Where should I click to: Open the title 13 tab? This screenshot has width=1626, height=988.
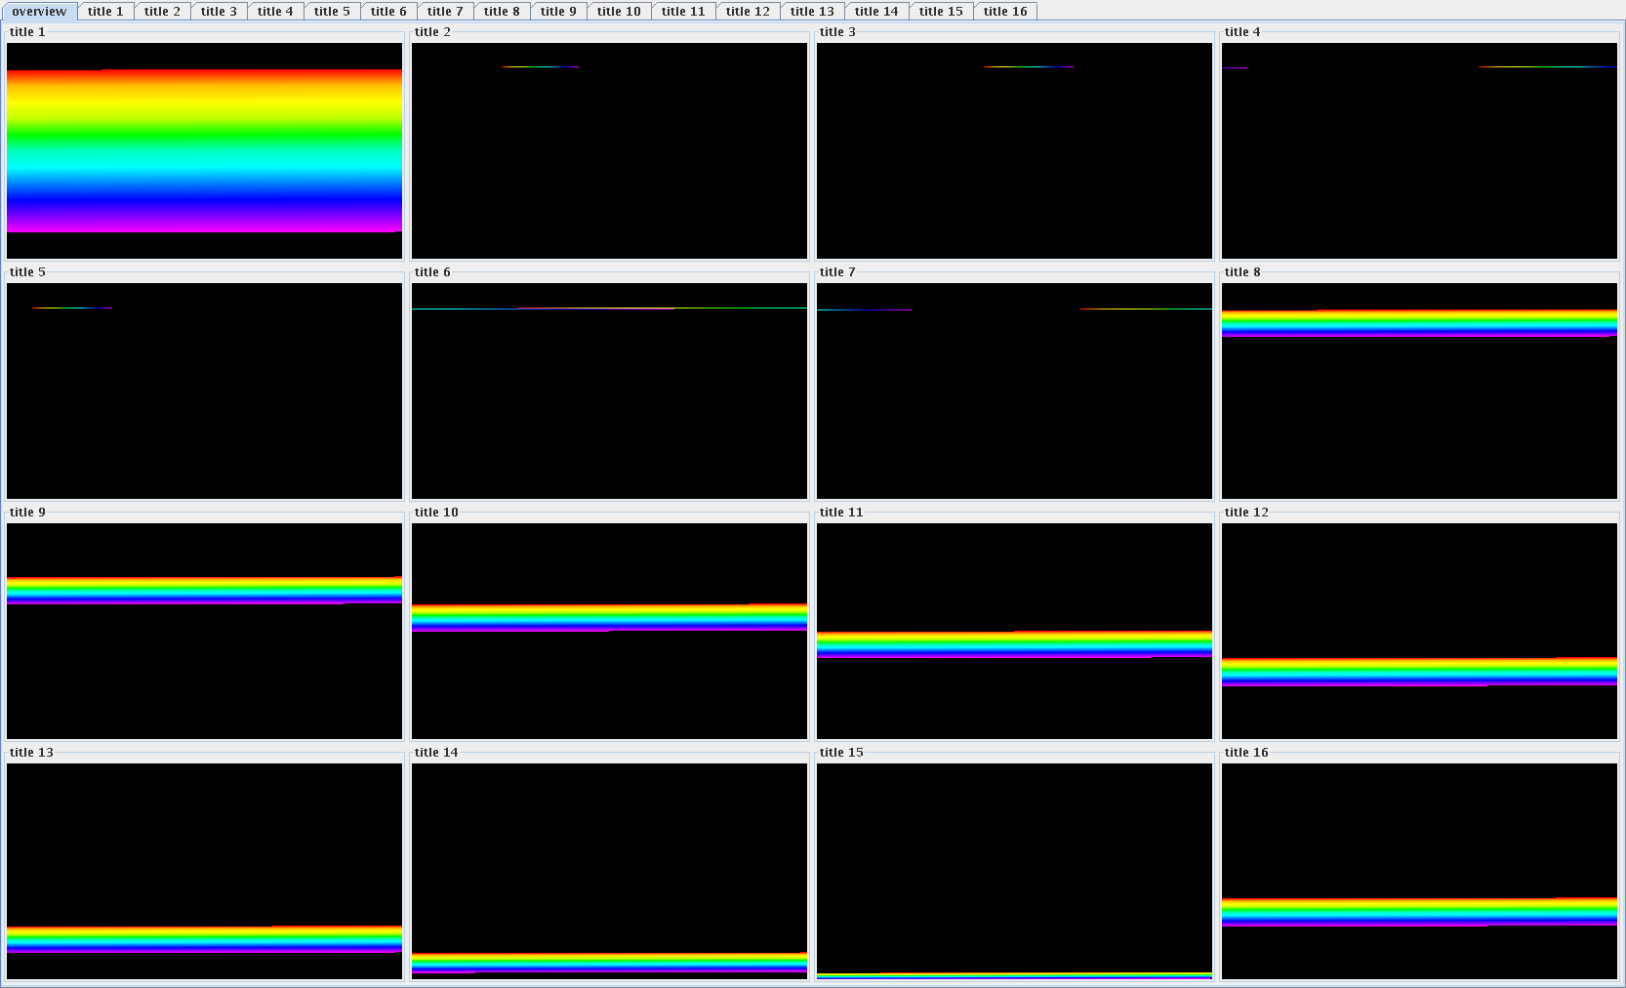812,12
